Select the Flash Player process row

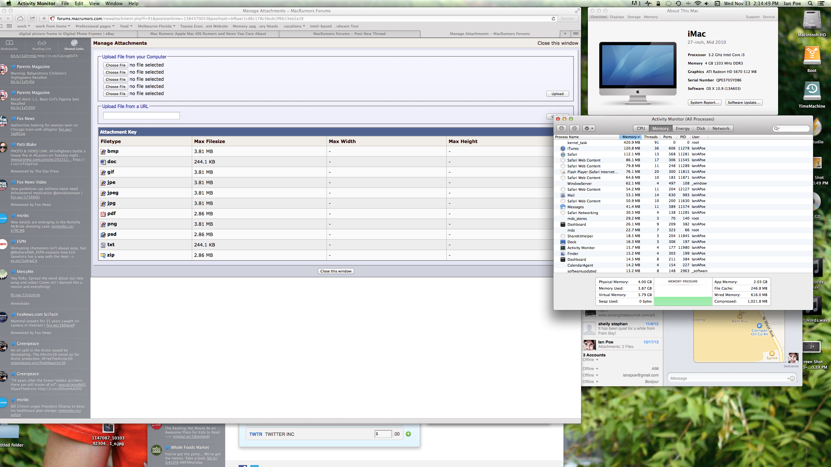683,172
